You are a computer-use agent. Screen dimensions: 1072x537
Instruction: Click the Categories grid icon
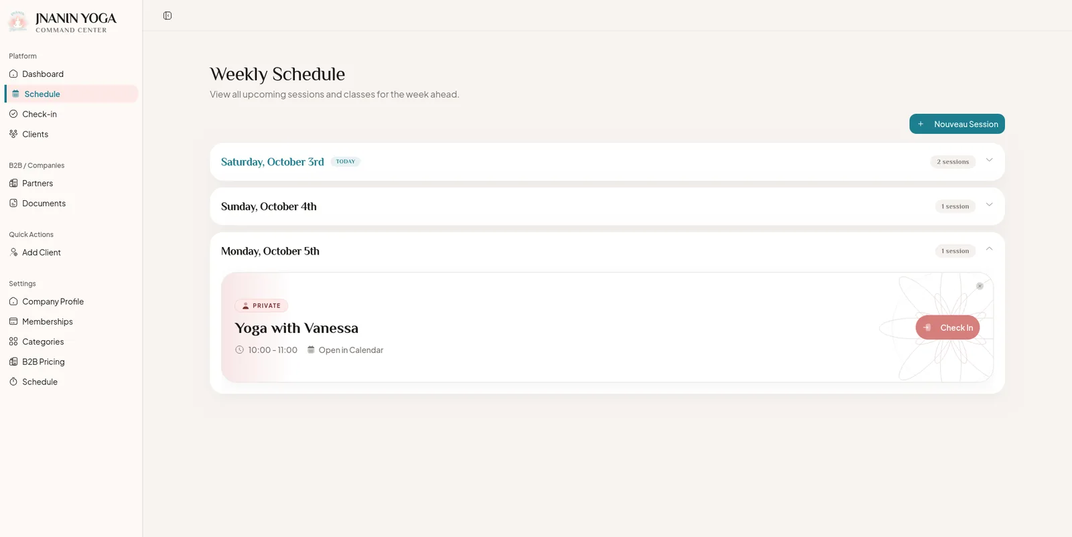click(x=13, y=341)
